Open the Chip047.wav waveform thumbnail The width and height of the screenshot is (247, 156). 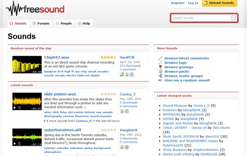click(27, 65)
